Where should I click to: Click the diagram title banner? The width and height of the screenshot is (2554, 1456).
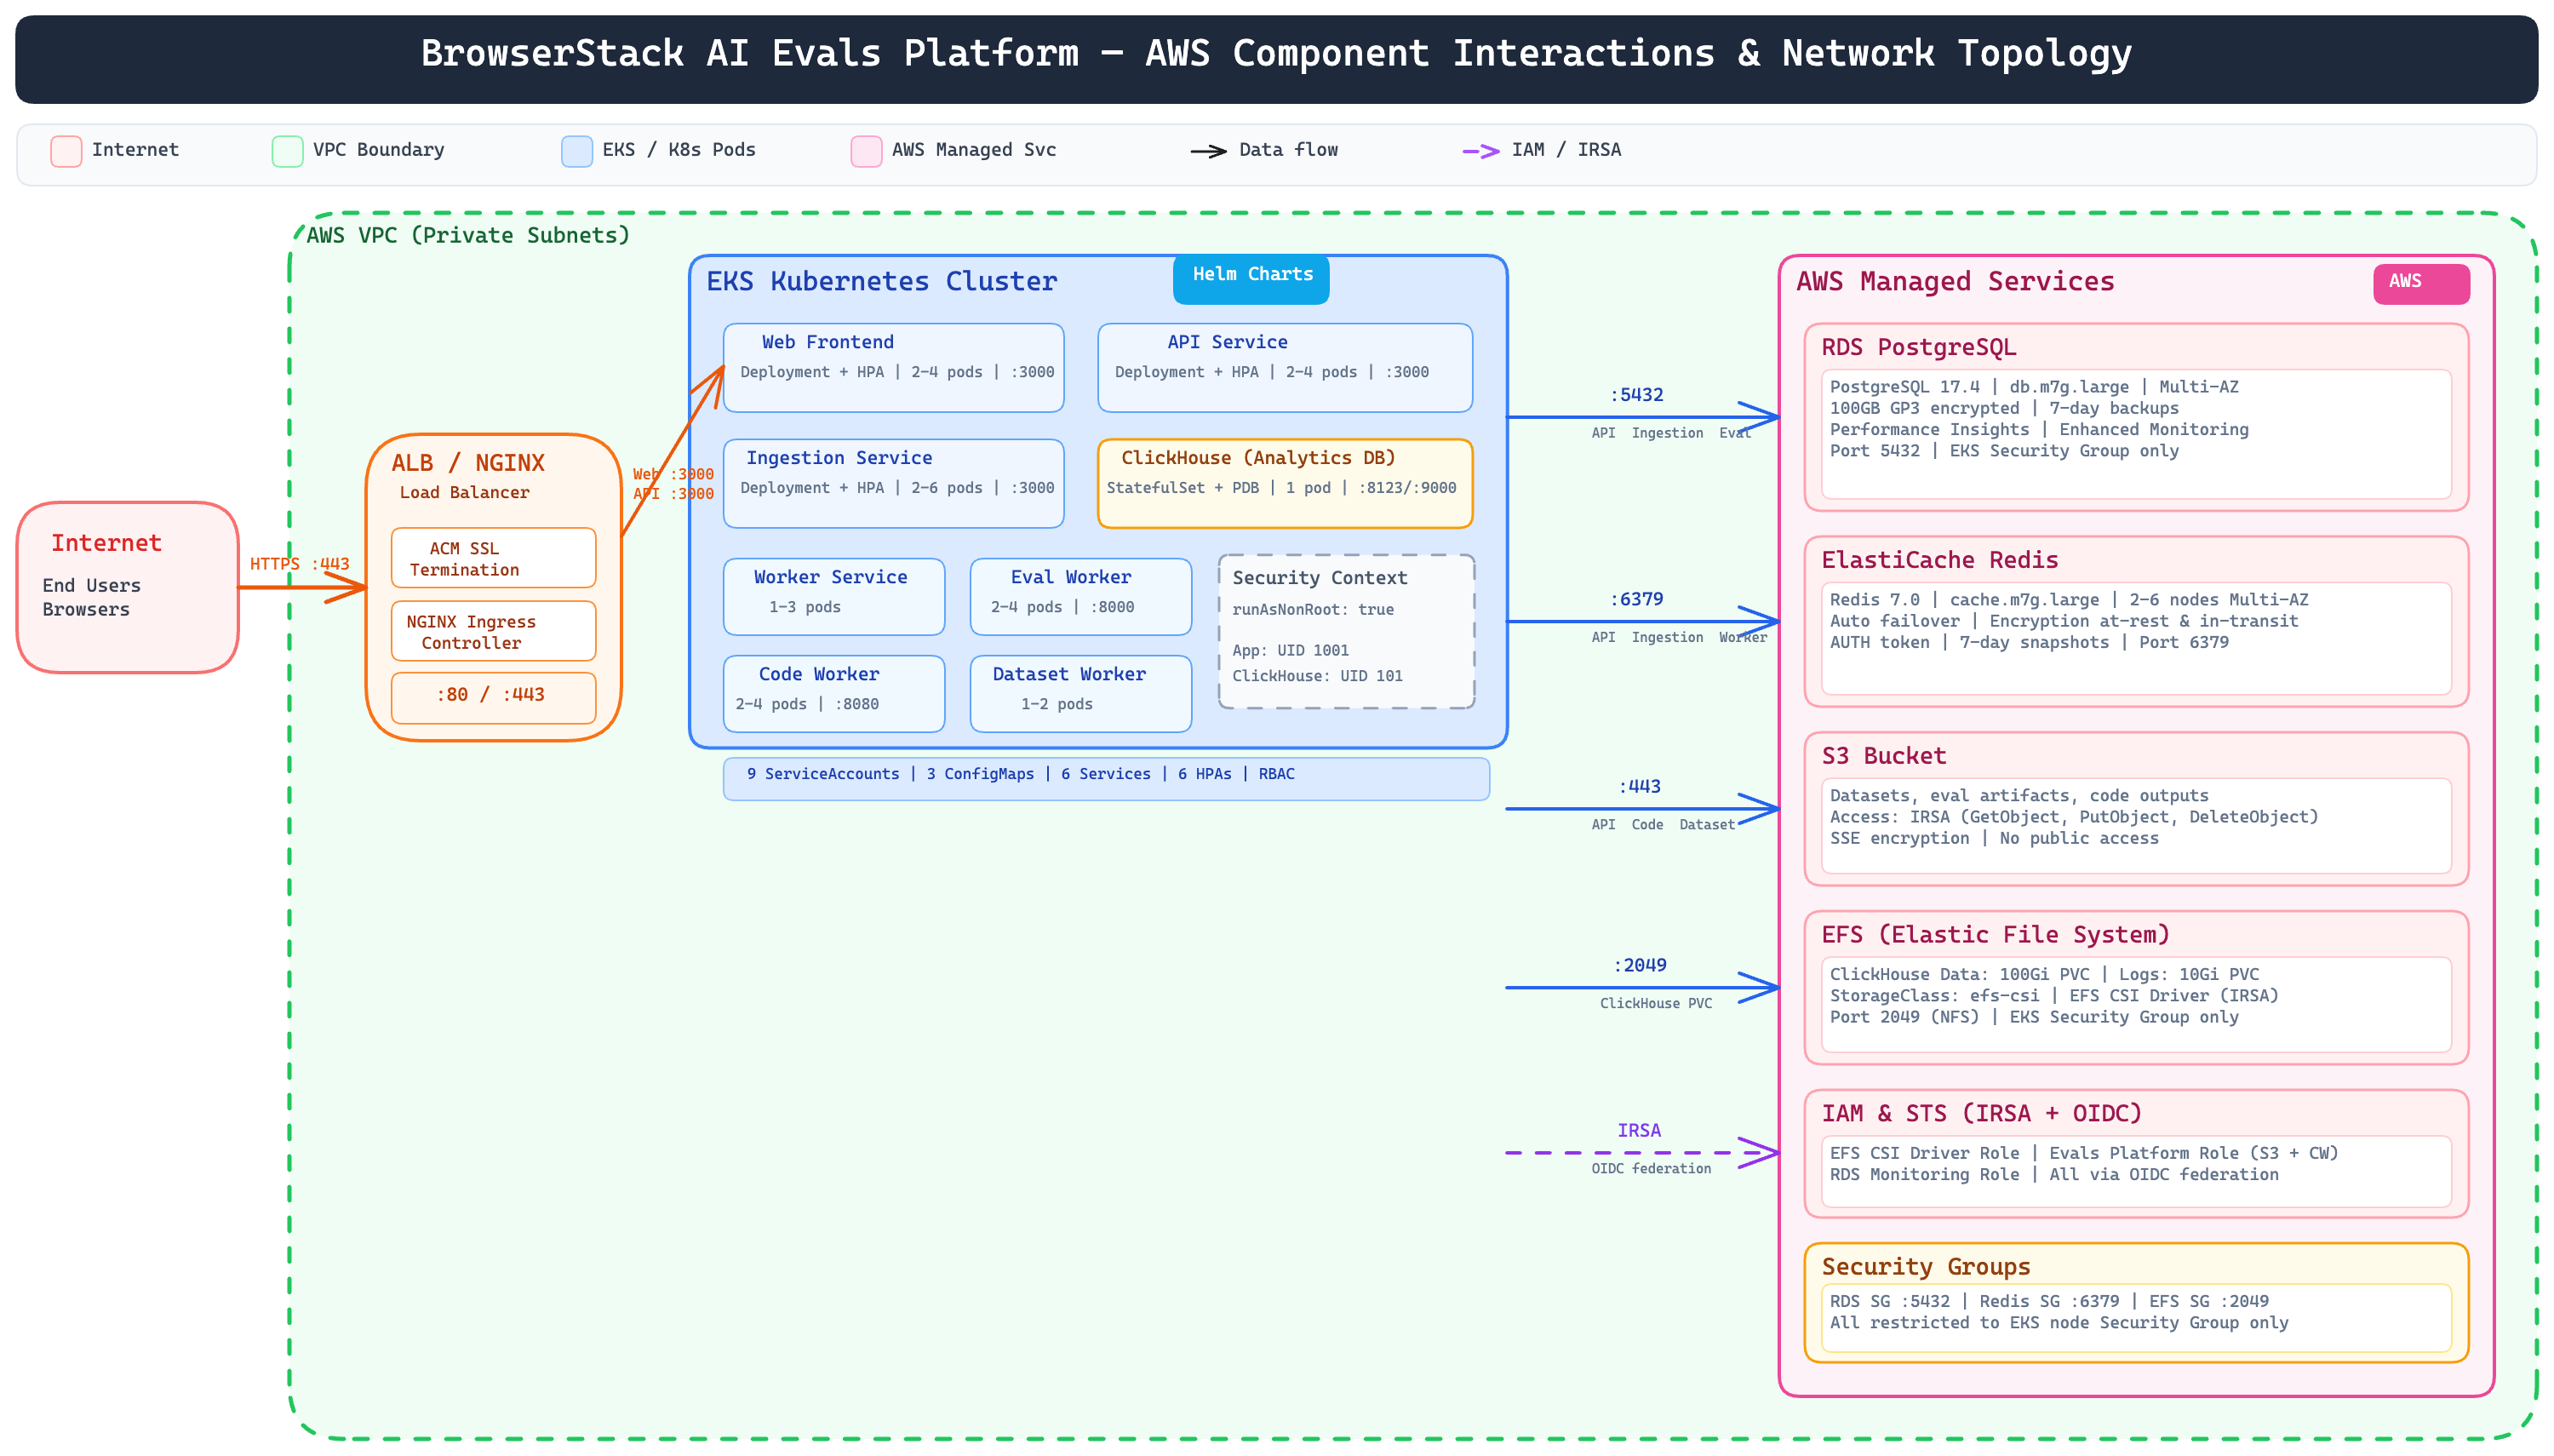click(x=1276, y=59)
